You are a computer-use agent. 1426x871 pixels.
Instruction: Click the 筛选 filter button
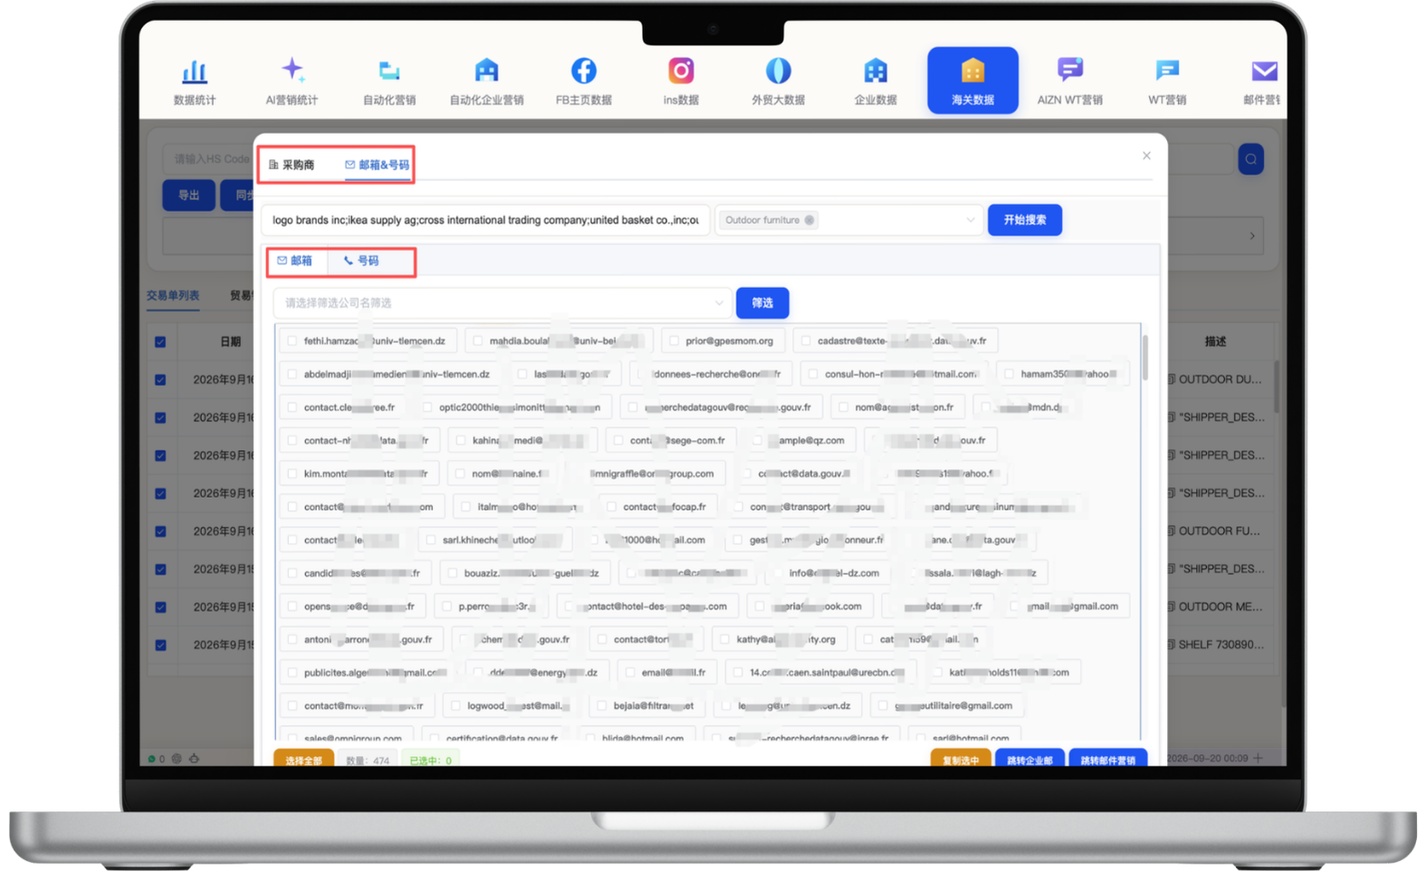click(x=762, y=303)
